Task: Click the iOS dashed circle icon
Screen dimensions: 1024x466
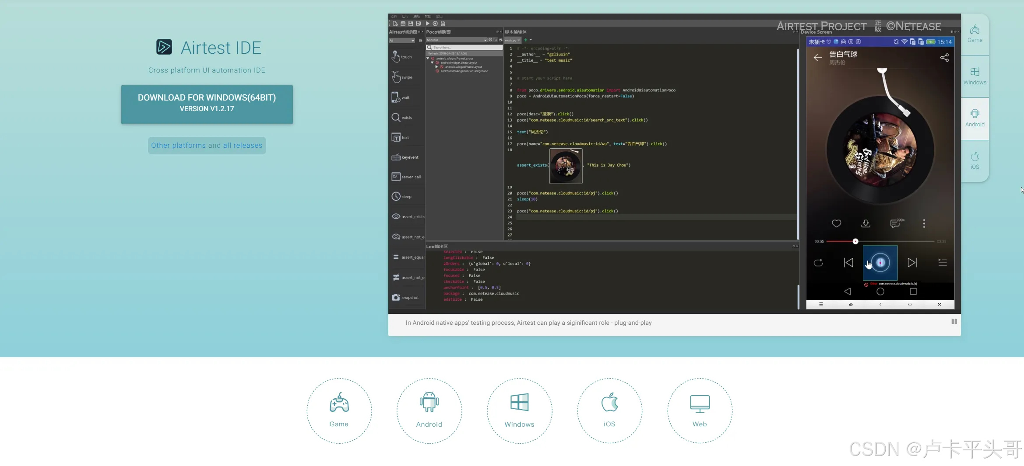Action: [609, 411]
